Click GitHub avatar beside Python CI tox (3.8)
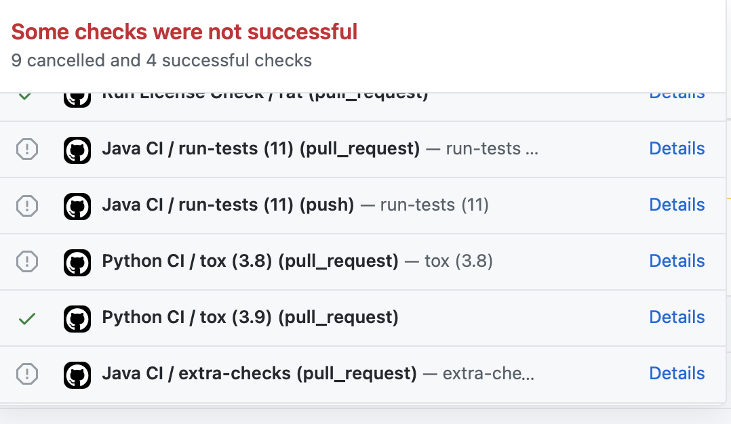 pyautogui.click(x=77, y=263)
